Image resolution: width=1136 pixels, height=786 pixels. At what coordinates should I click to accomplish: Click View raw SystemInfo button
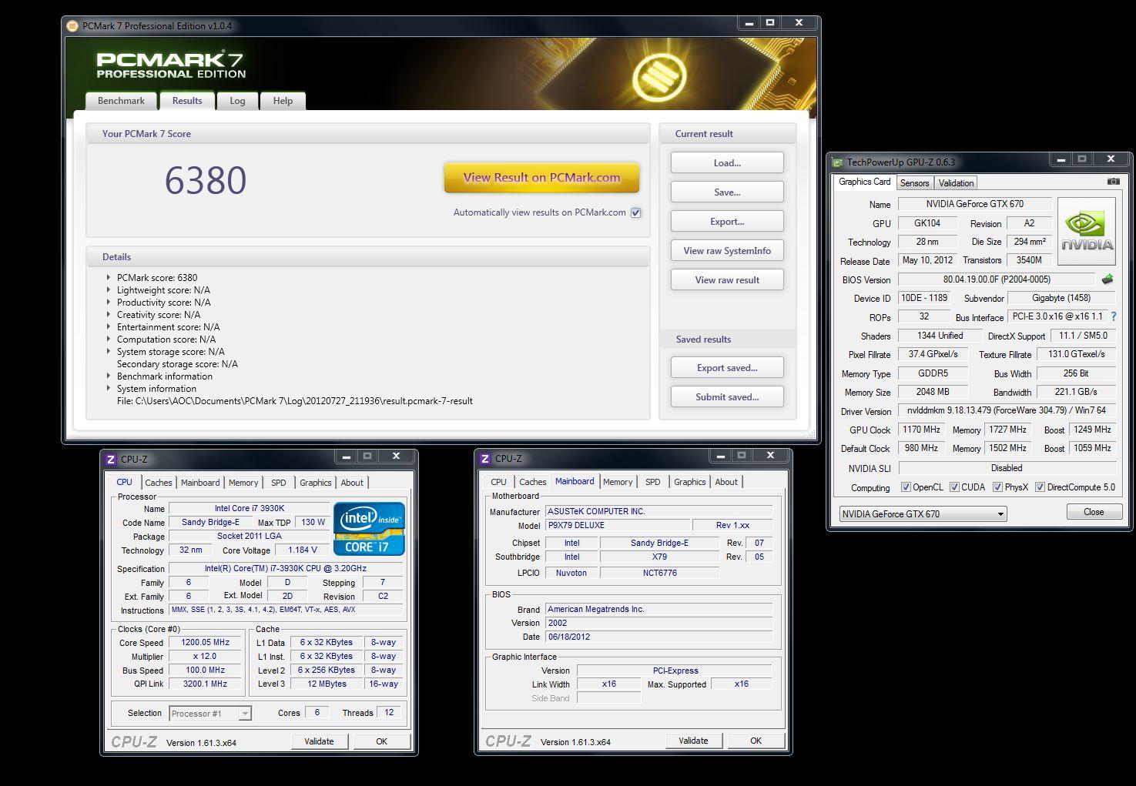[727, 251]
